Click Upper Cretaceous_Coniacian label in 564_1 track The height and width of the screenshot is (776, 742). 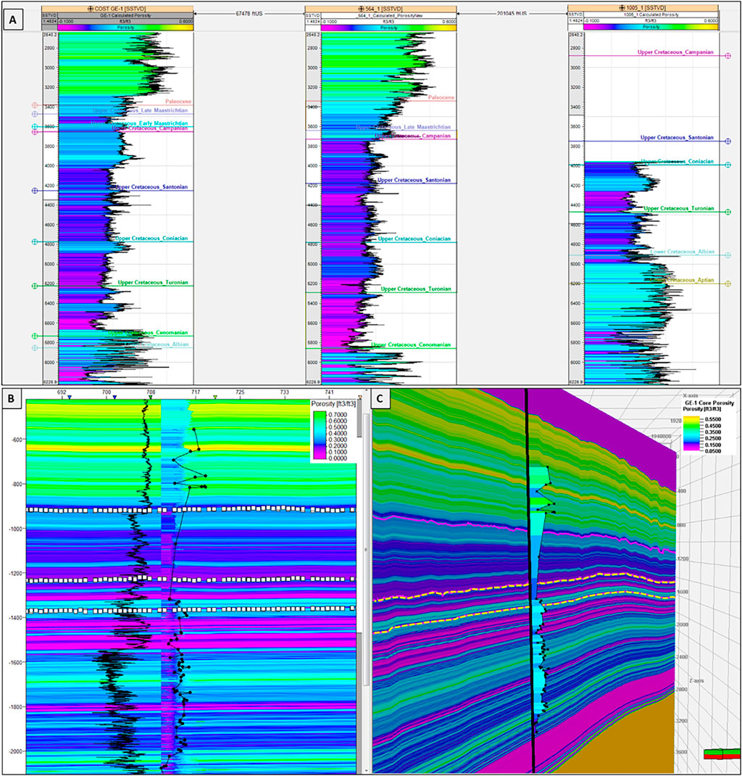[414, 239]
